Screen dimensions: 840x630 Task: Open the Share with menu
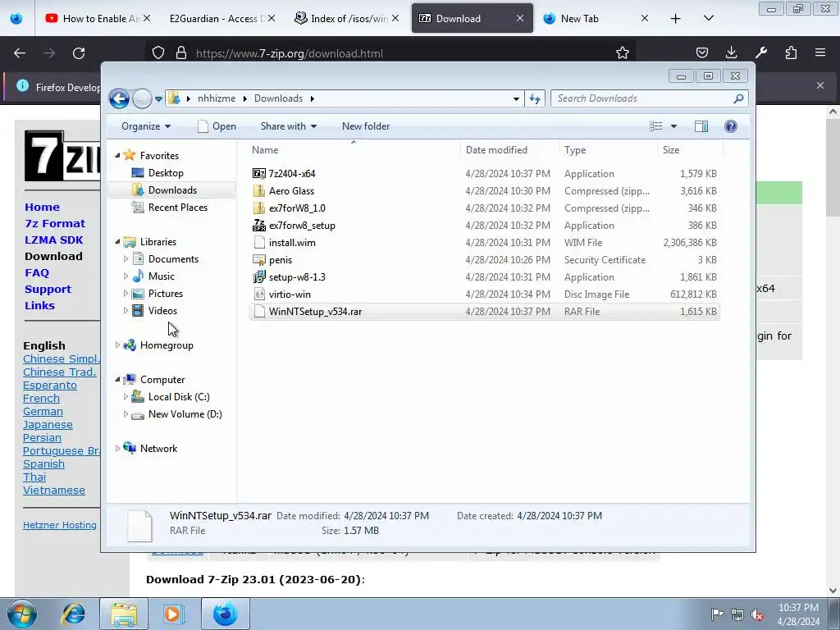288,126
